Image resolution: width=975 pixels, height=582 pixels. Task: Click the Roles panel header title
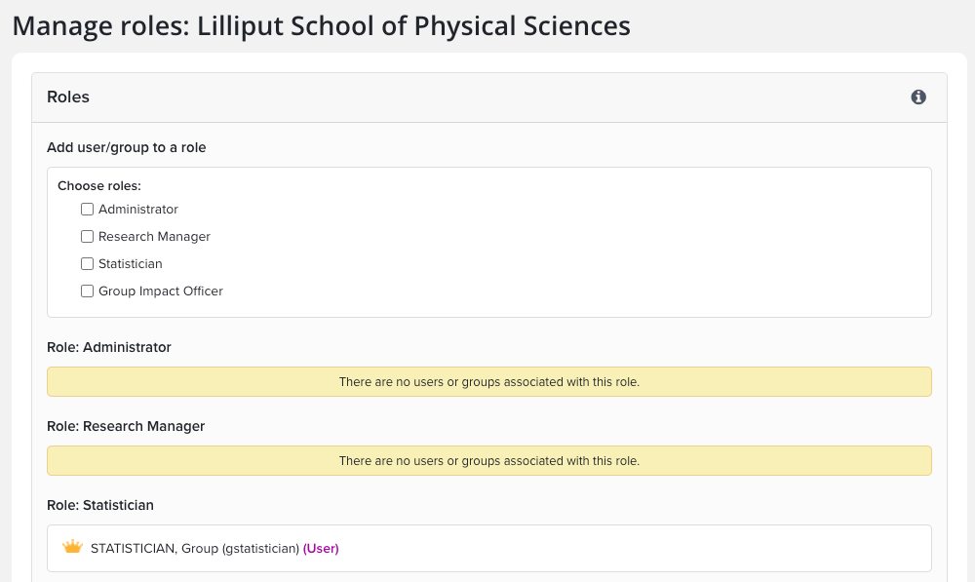pos(68,97)
